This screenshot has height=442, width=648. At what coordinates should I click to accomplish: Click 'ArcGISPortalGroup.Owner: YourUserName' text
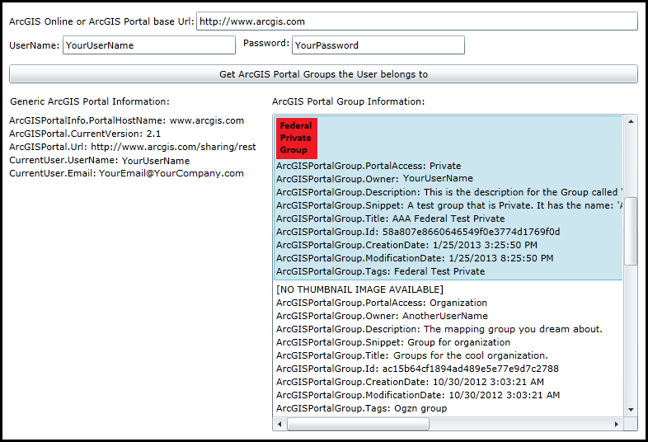point(374,179)
